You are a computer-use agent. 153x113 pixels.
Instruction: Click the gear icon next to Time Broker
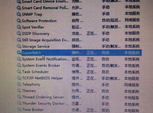coord(19,109)
